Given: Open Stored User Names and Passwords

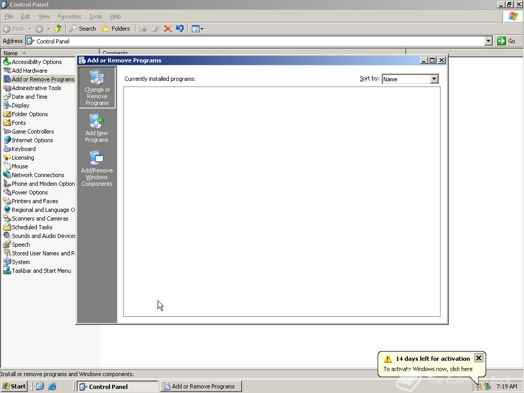Looking at the screenshot, I should tap(39, 253).
